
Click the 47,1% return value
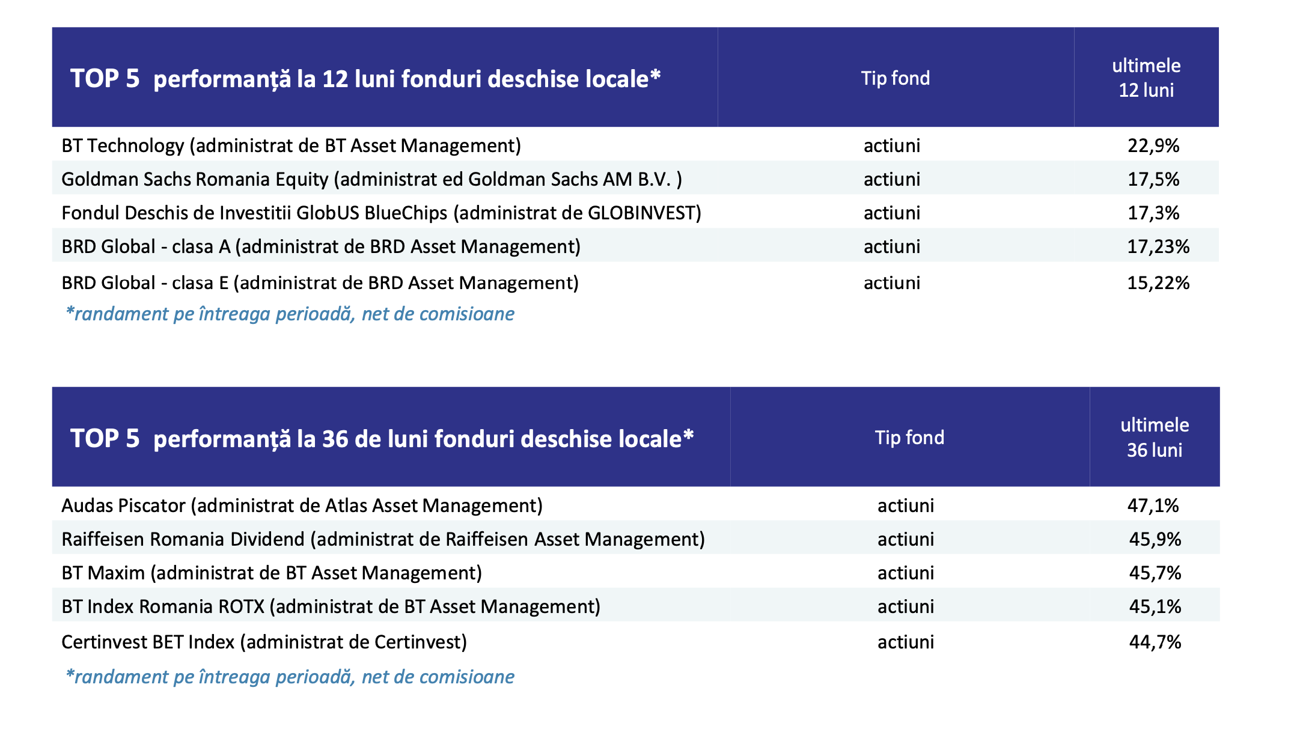tap(1153, 505)
